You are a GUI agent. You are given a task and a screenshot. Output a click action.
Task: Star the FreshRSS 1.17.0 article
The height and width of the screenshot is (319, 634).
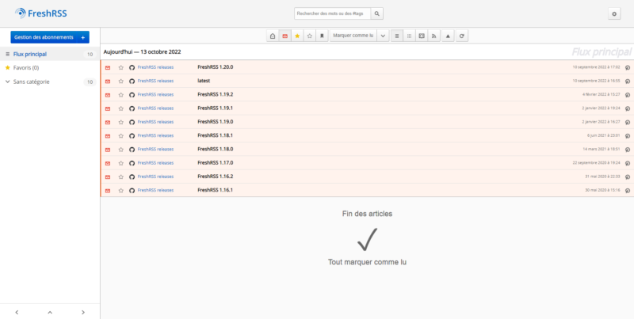[x=120, y=163]
